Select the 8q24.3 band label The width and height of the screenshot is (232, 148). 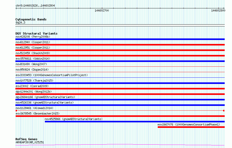(x=20, y=22)
